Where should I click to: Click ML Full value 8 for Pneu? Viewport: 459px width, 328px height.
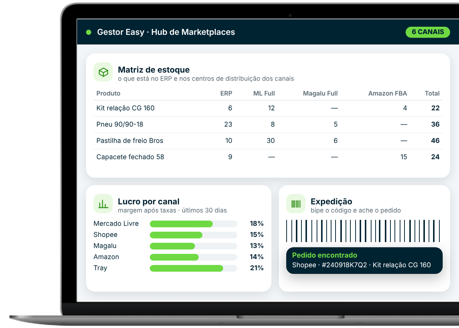click(x=273, y=125)
